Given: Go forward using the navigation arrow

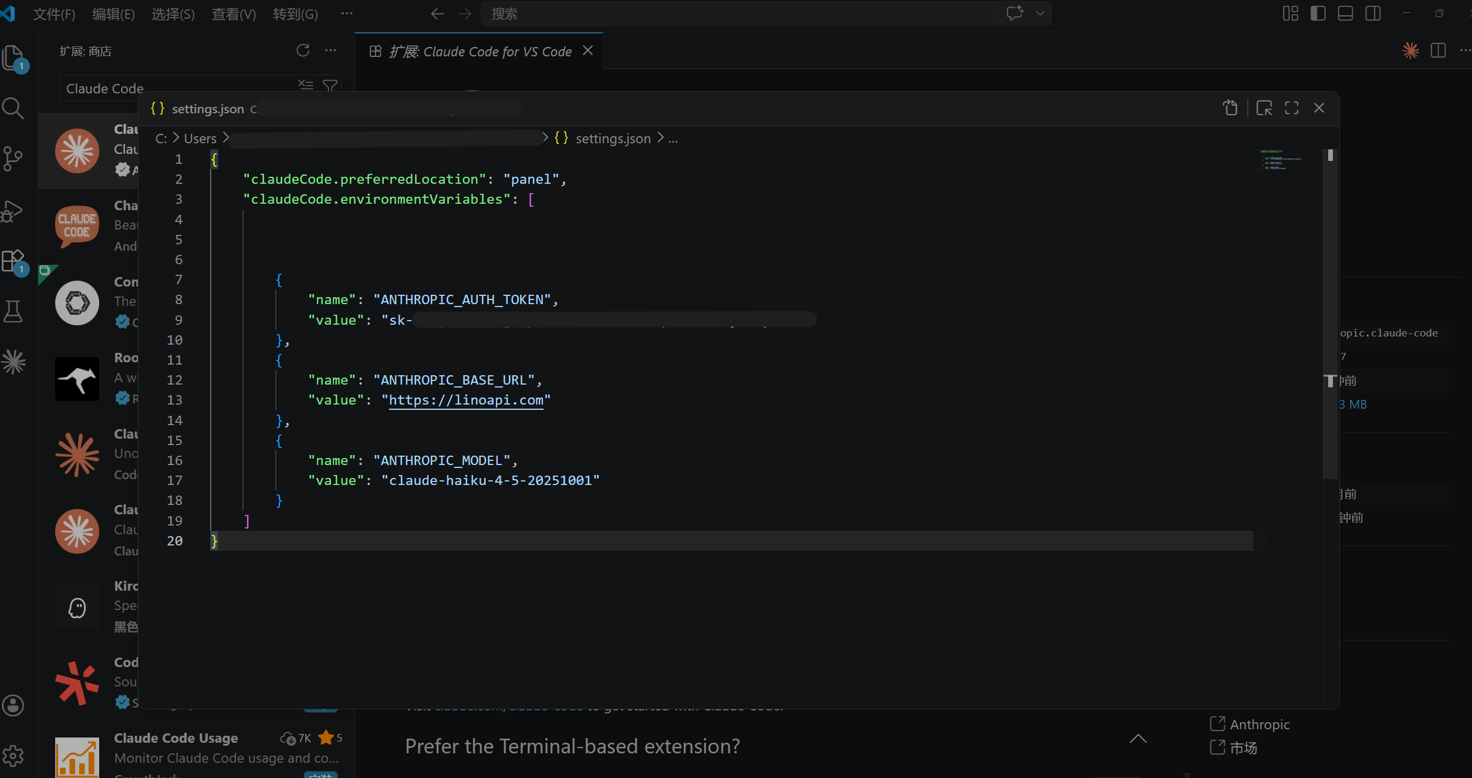Looking at the screenshot, I should point(465,14).
